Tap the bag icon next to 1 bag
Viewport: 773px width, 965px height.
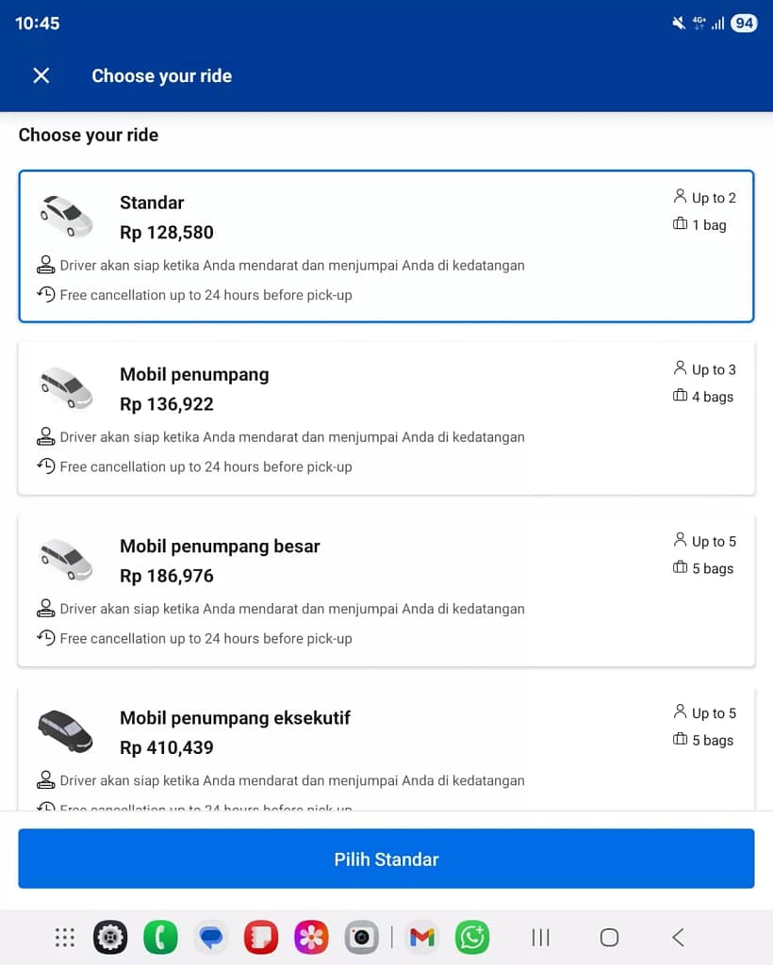pos(680,224)
